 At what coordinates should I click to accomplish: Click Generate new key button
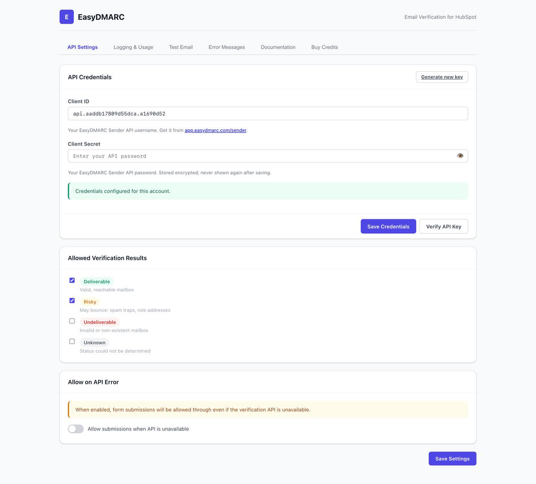(442, 77)
